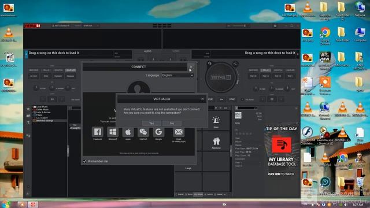
Task: Open the Computer desktop icon
Action: pos(360,35)
